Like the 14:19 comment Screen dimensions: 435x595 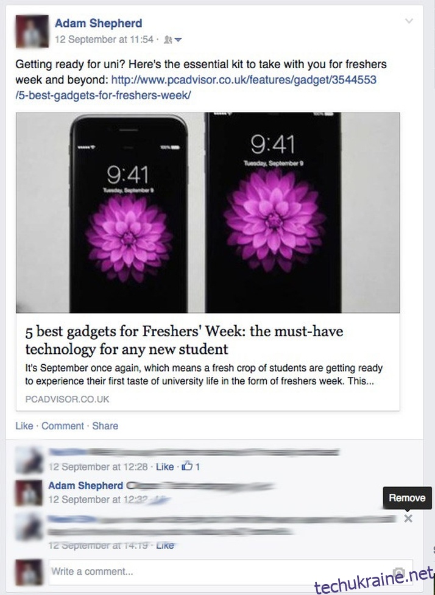point(165,545)
